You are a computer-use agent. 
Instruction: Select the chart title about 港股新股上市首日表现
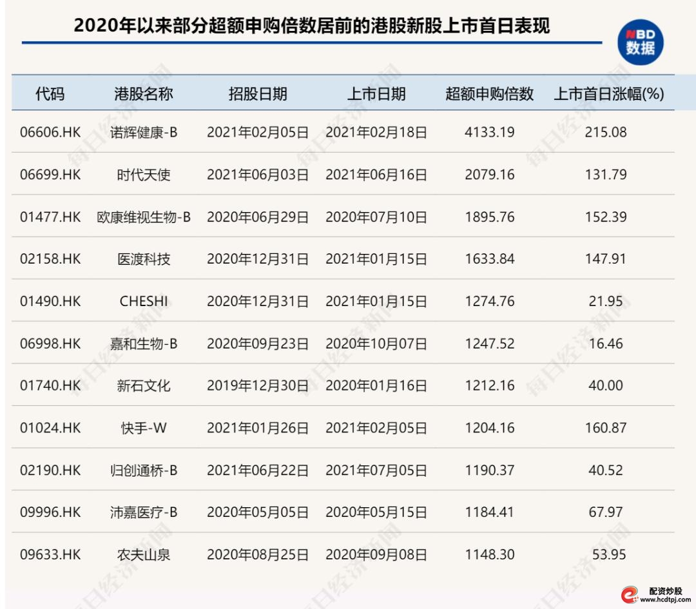312,25
